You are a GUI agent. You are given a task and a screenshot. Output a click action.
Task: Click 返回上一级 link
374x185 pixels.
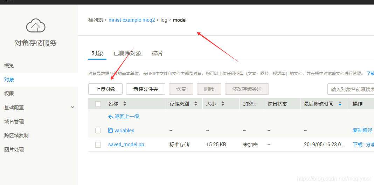coord(127,116)
